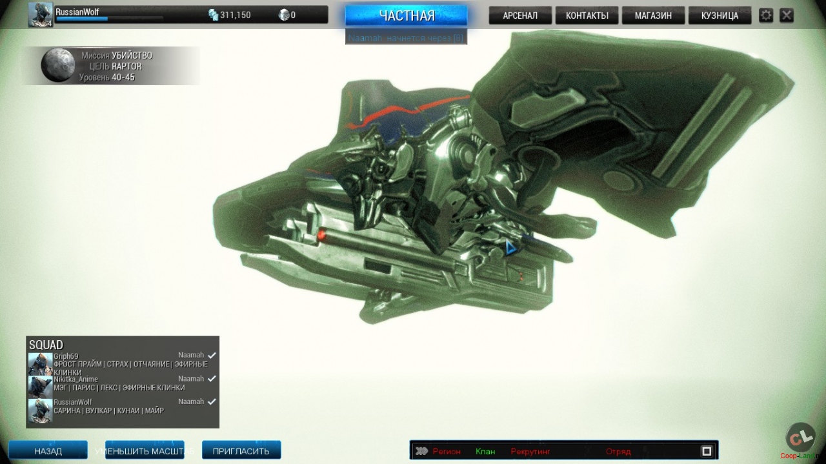This screenshot has height=464, width=826.
Task: Expand the chat window with the square icon
Action: click(x=707, y=451)
